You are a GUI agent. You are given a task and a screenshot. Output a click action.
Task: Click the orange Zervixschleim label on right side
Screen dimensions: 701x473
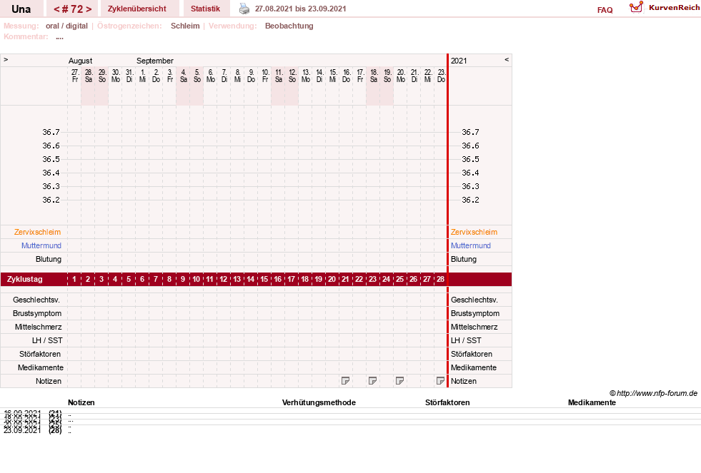click(x=474, y=232)
